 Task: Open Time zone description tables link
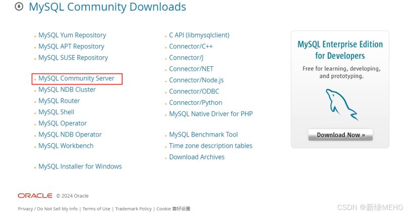coord(211,146)
